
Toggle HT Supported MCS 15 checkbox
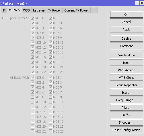click(x=50, y=52)
